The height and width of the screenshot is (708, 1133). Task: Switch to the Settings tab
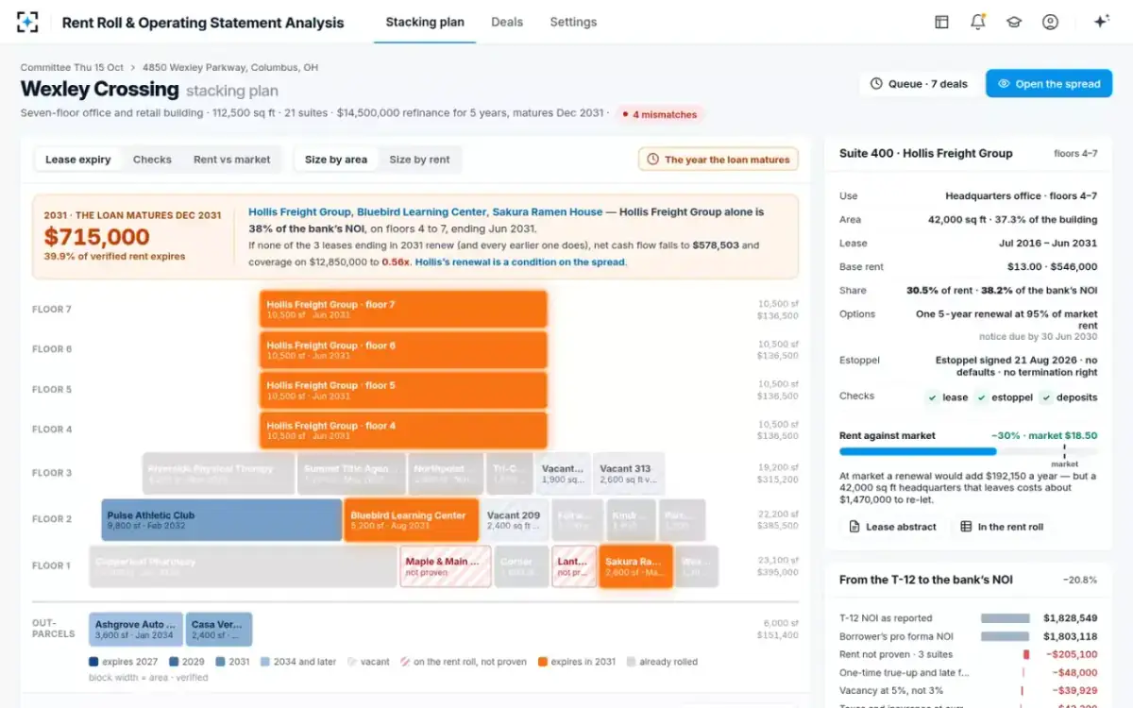pos(573,22)
